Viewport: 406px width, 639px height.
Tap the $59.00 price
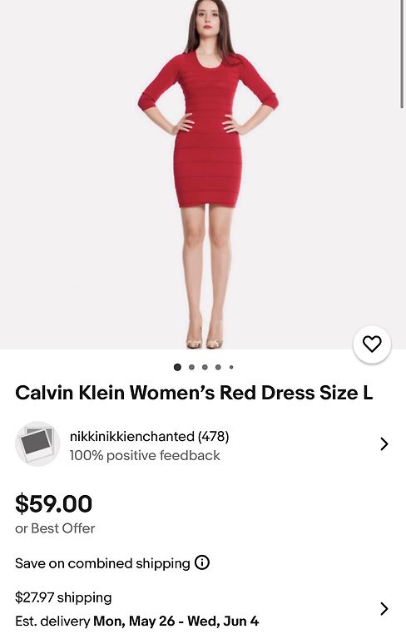(x=54, y=503)
